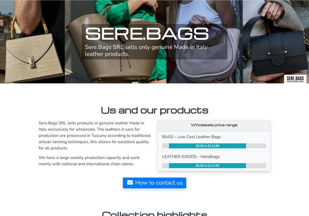This screenshot has width=309, height=216.
Task: Click the LEATHER GOODS Handbags price bar
Action: (x=214, y=166)
